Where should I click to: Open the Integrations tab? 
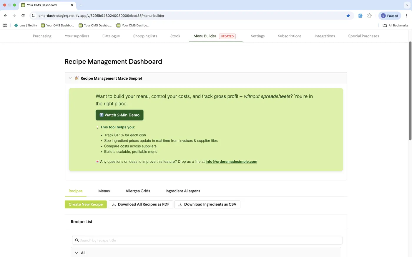325,36
